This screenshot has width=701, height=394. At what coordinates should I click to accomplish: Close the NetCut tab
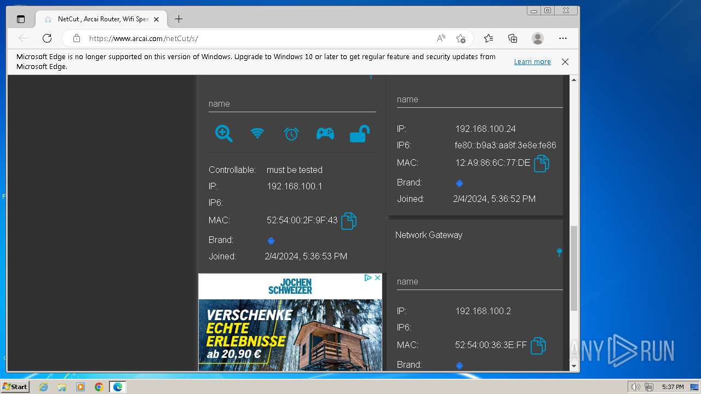click(156, 19)
